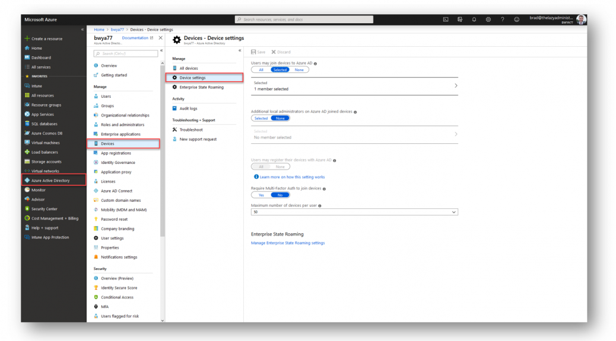Open Cloud Shell icon in top bar
Screen dimensions: 616x341
coord(446,20)
